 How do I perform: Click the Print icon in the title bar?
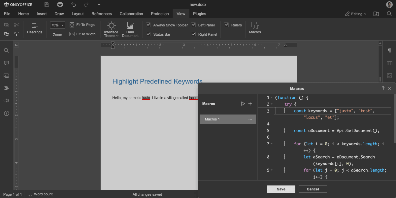(x=60, y=5)
